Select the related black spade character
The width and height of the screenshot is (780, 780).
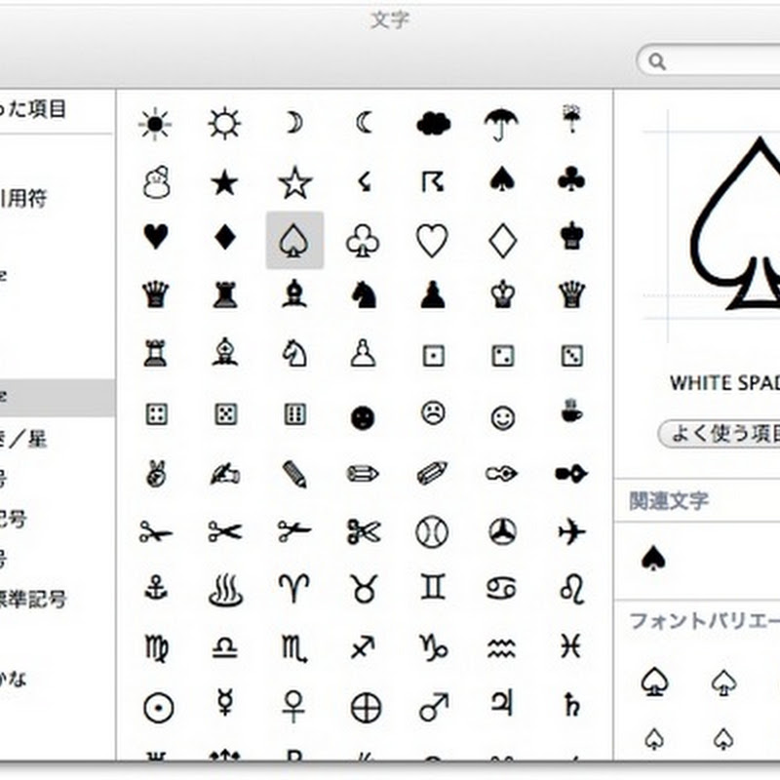coord(653,558)
